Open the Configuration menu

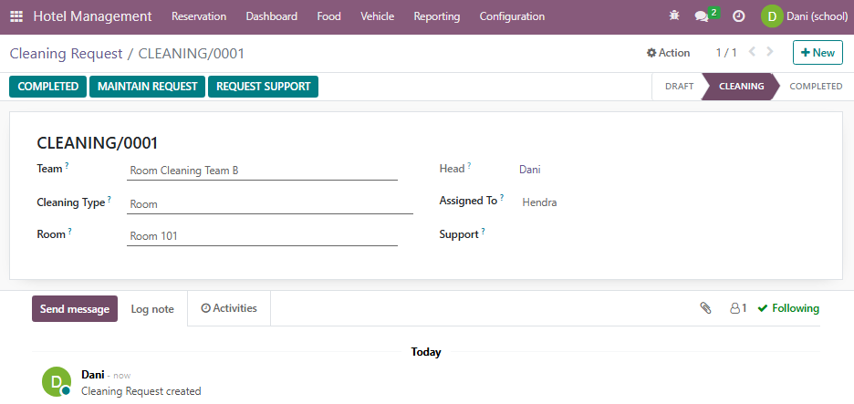[x=512, y=16]
